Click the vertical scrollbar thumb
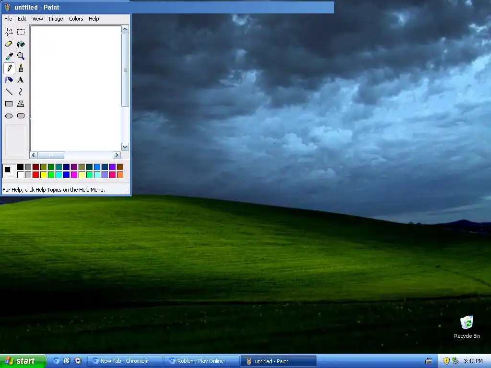The width and height of the screenshot is (491, 368). click(125, 70)
